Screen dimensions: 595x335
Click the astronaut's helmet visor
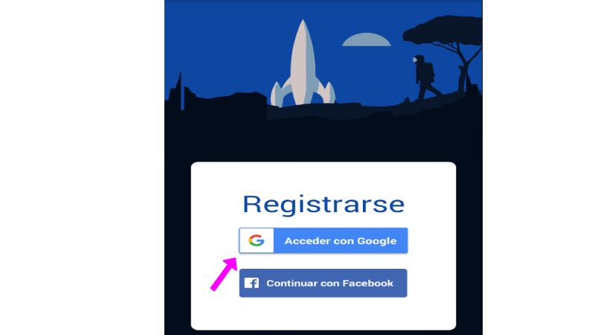click(x=415, y=60)
